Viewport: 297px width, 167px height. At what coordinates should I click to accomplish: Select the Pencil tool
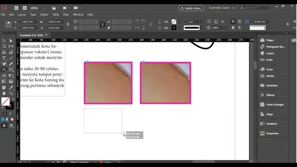(x=11, y=64)
